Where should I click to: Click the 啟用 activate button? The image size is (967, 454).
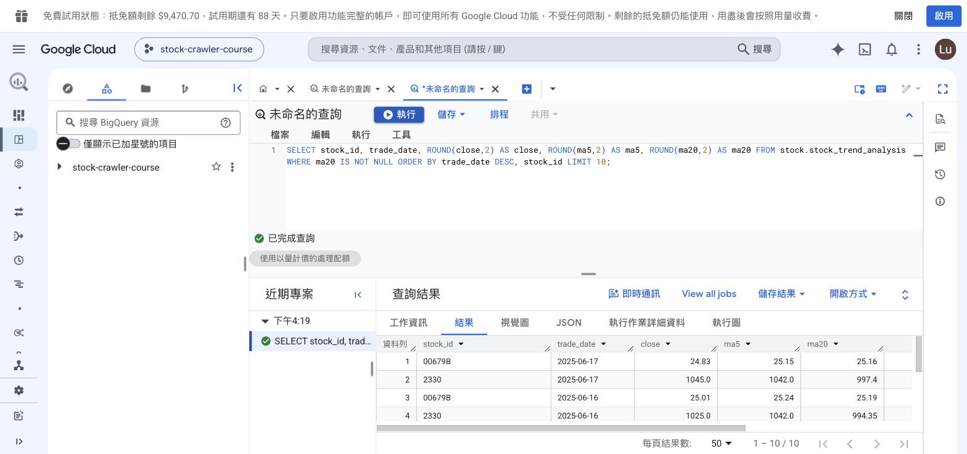click(x=944, y=16)
